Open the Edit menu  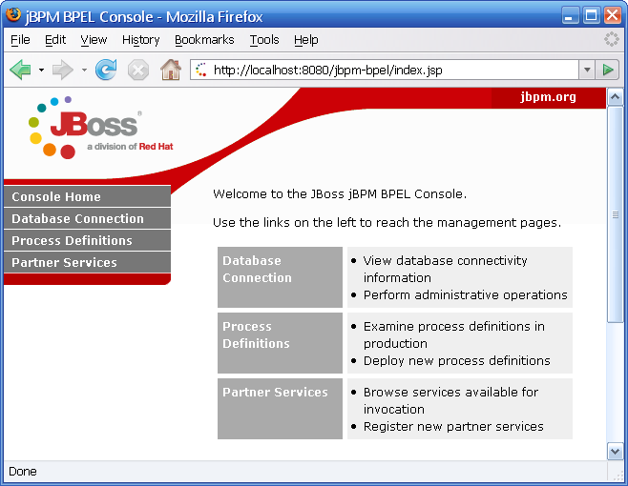click(x=55, y=40)
